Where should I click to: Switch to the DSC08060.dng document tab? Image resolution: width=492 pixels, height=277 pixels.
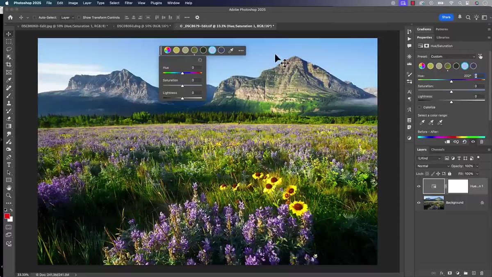click(x=143, y=26)
